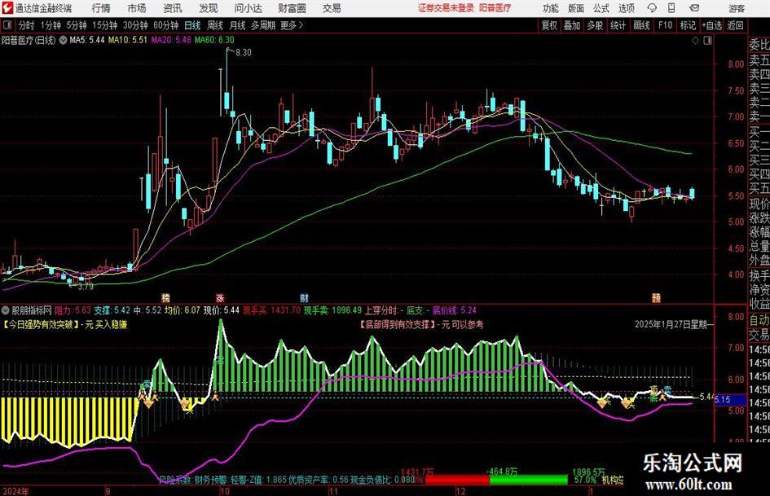Image resolution: width=770 pixels, height=496 pixels.
Task: Click the 复权 toolbar button
Action: pos(549,25)
